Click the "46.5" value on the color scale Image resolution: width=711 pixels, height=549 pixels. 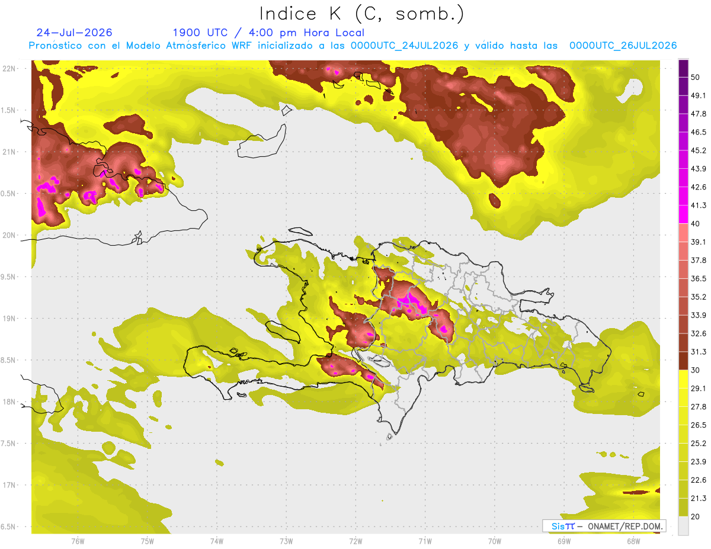tap(698, 132)
